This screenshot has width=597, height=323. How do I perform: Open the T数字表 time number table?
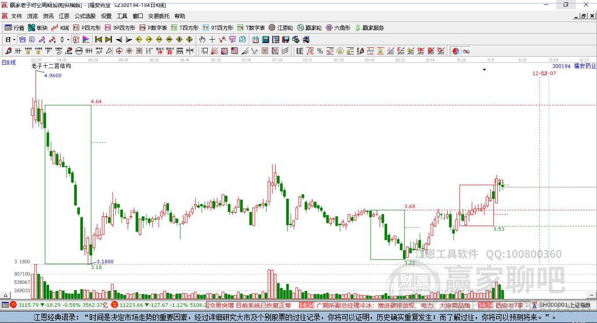(251, 28)
